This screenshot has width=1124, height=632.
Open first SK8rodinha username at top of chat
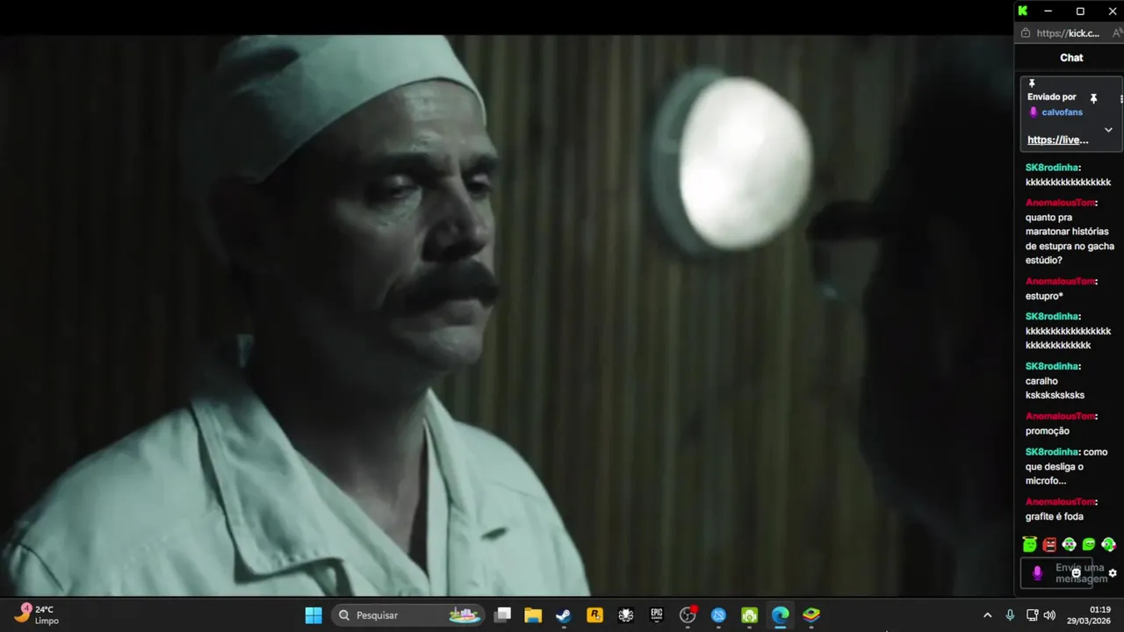pos(1051,167)
